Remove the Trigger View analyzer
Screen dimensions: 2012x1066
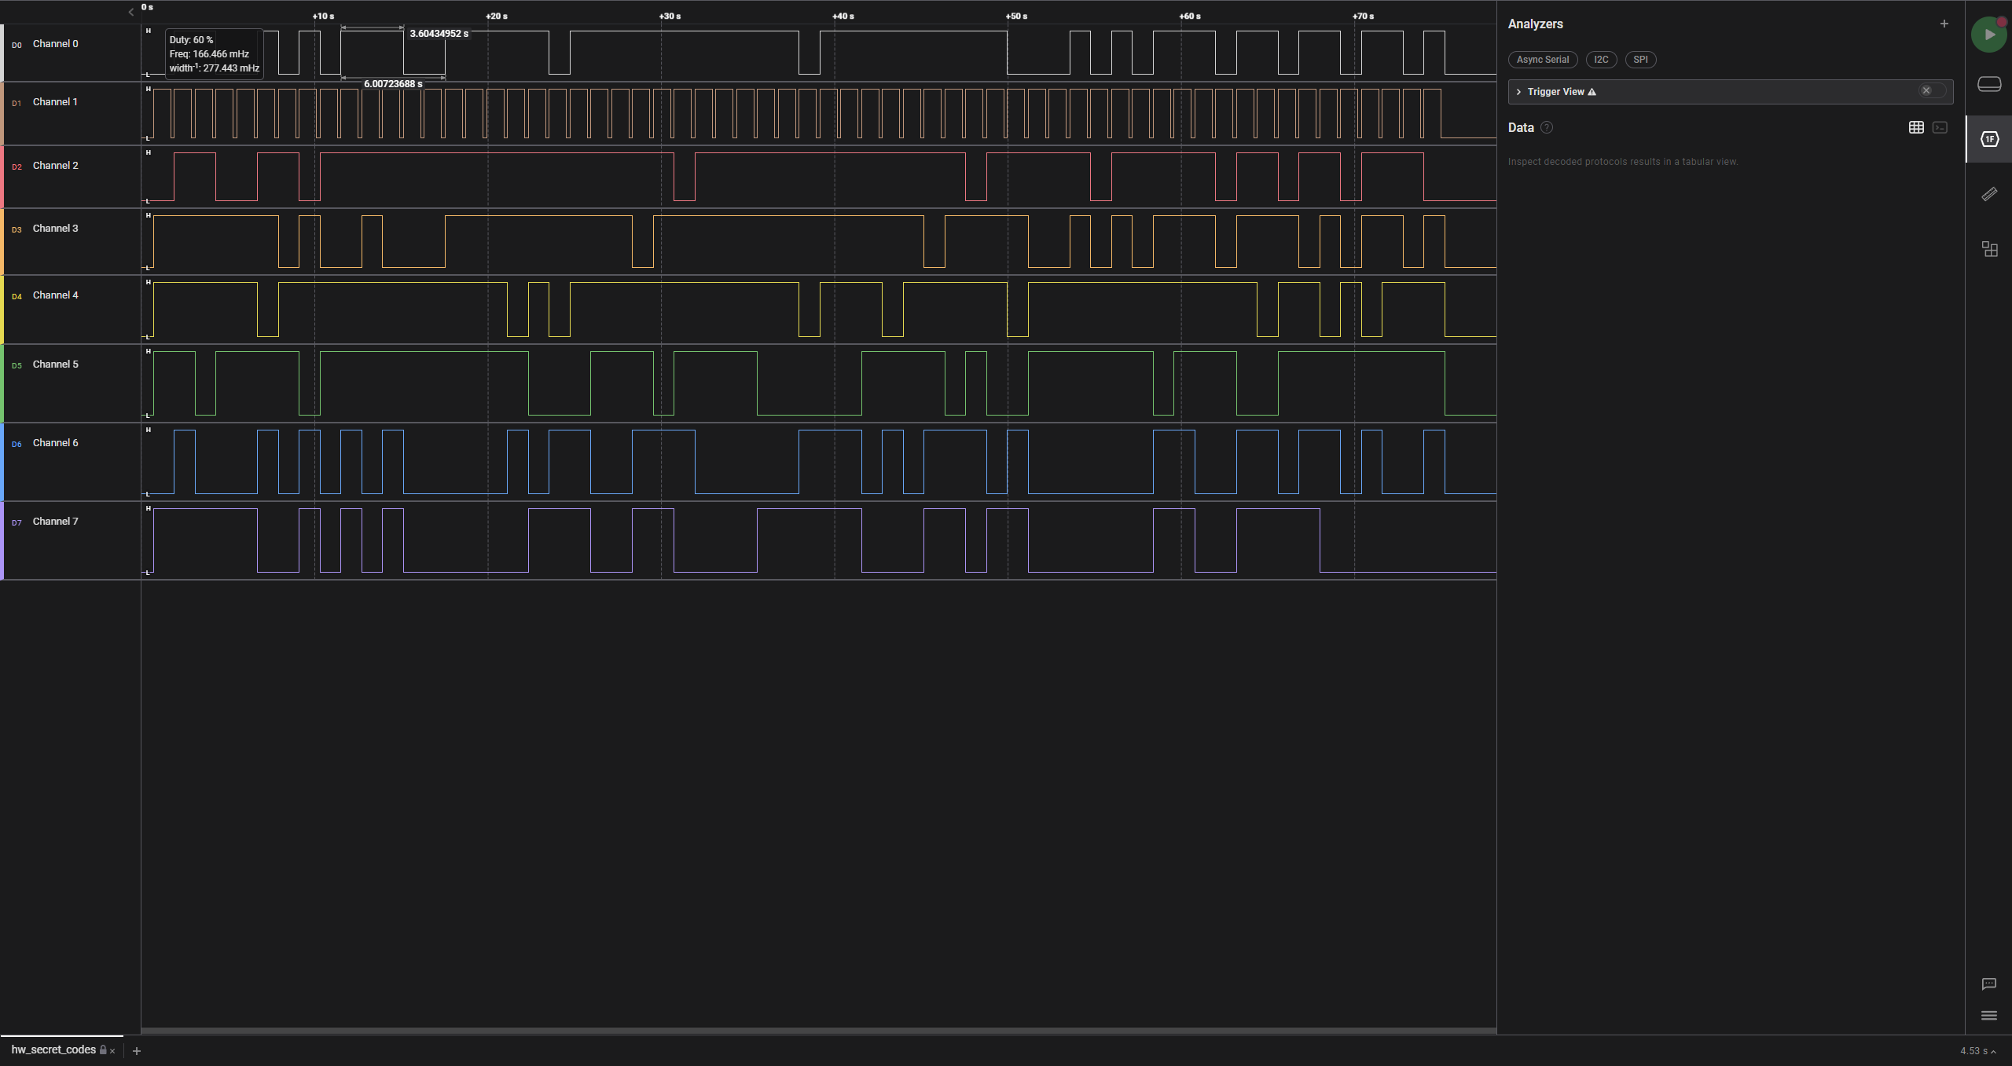(1926, 91)
